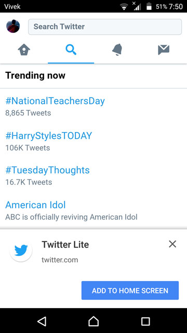Image resolution: width=187 pixels, height=333 pixels.
Task: Tap the battery status icon
Action: [149, 6]
